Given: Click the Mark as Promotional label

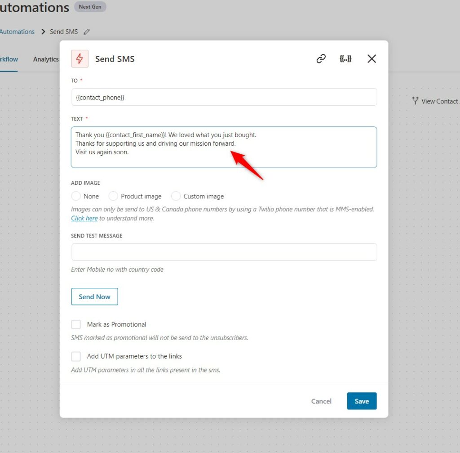Looking at the screenshot, I should (116, 324).
